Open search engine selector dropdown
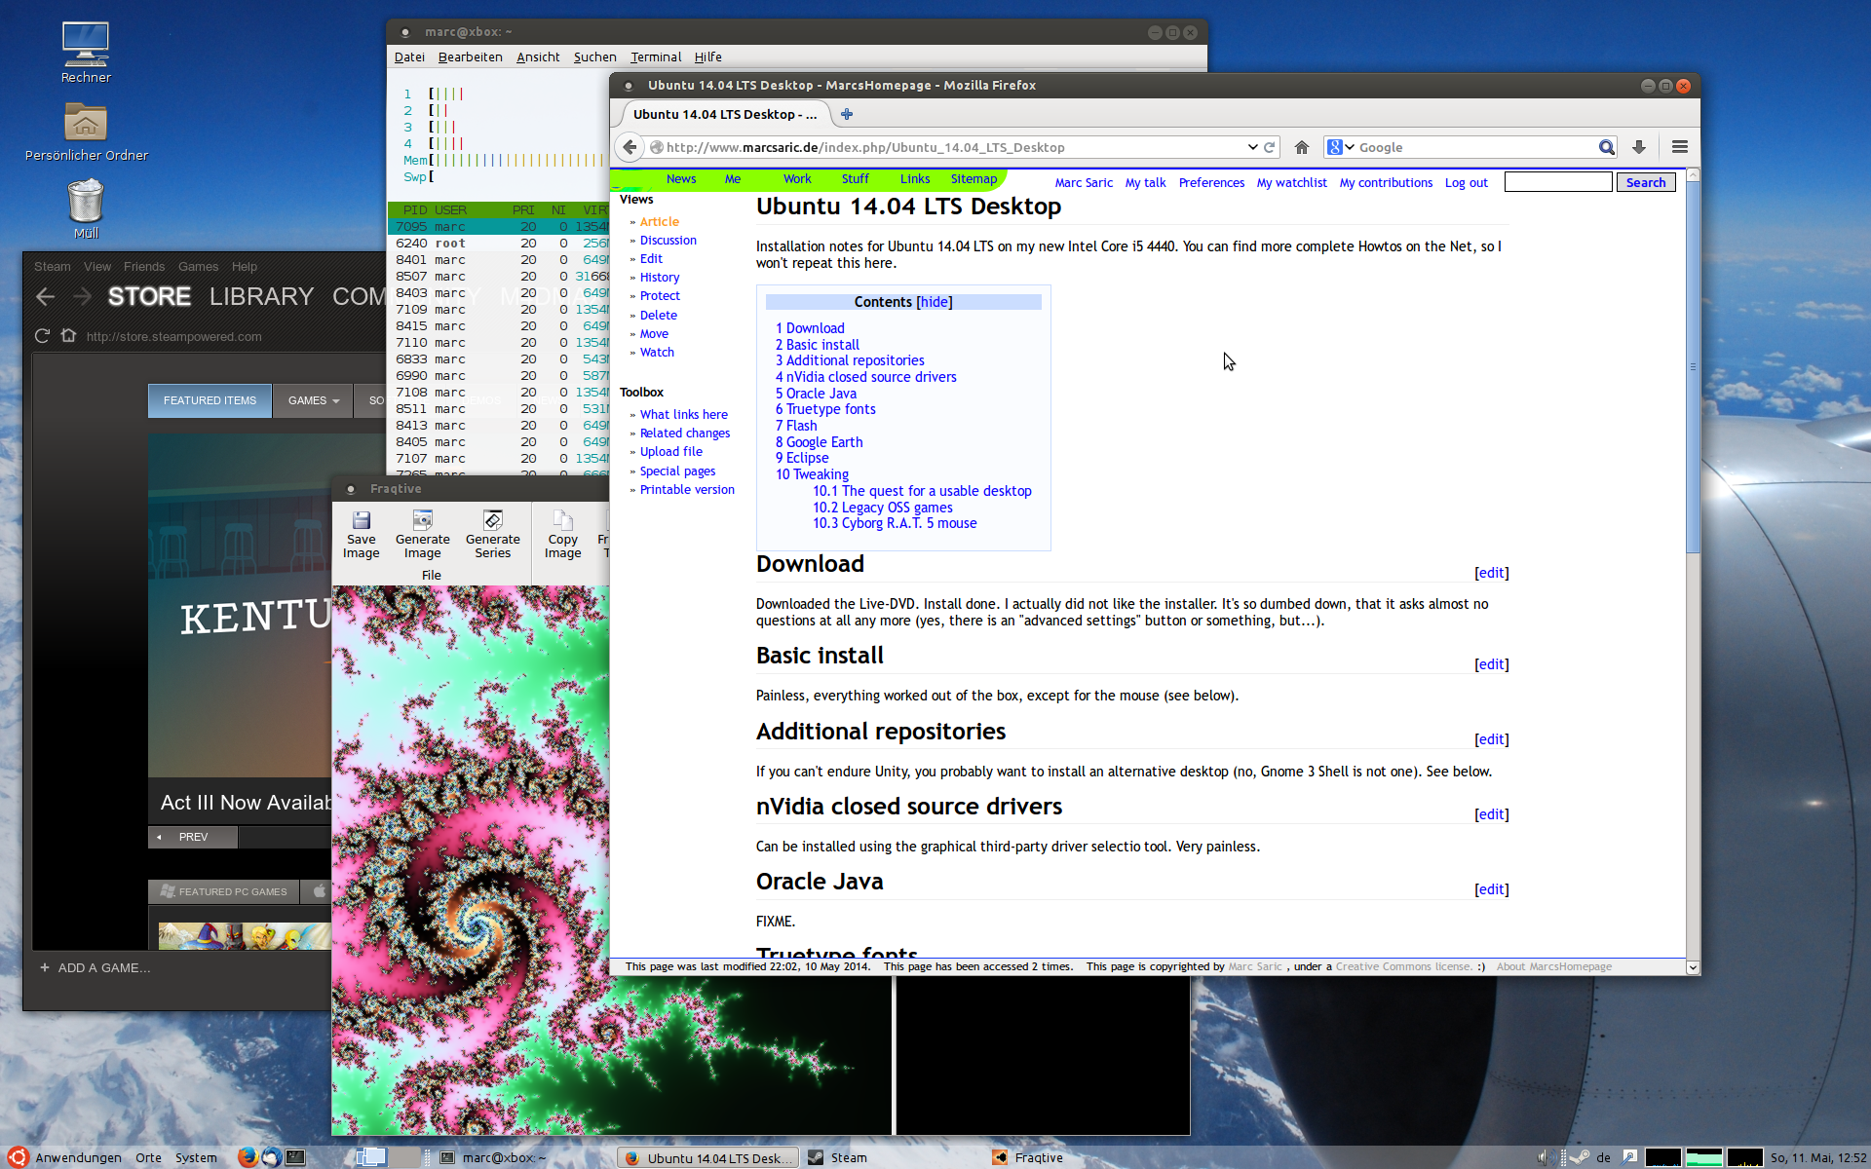 [x=1341, y=147]
